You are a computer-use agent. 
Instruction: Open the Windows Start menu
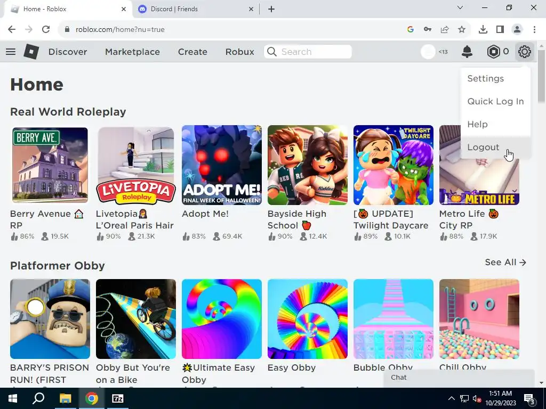[13, 398]
